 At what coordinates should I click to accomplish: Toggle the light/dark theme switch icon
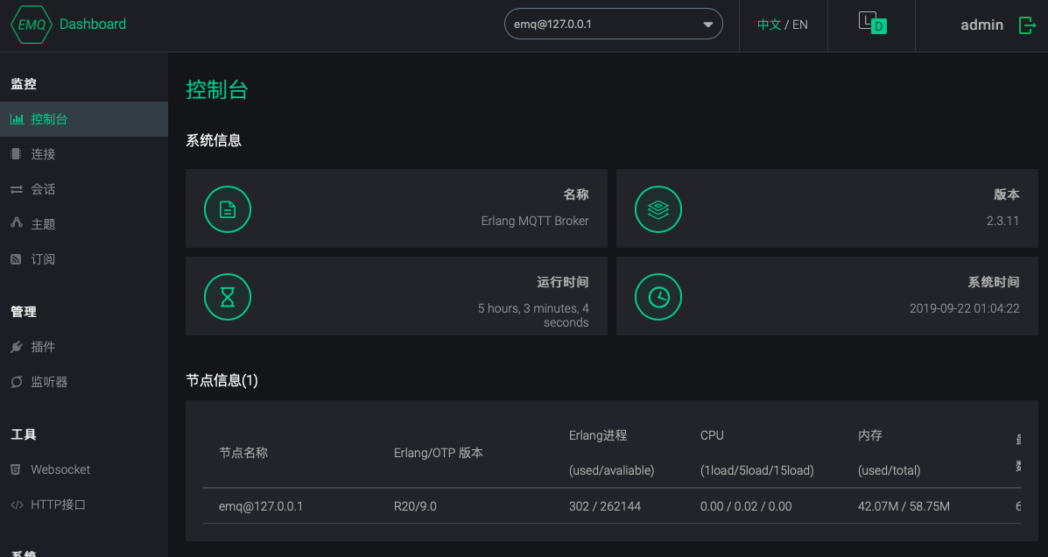point(872,23)
